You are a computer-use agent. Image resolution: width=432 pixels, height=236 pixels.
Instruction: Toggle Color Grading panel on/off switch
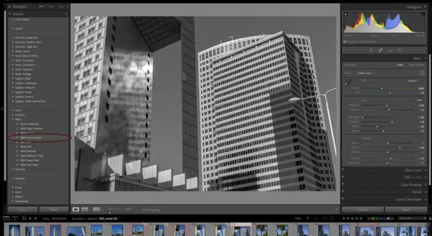tap(343, 184)
